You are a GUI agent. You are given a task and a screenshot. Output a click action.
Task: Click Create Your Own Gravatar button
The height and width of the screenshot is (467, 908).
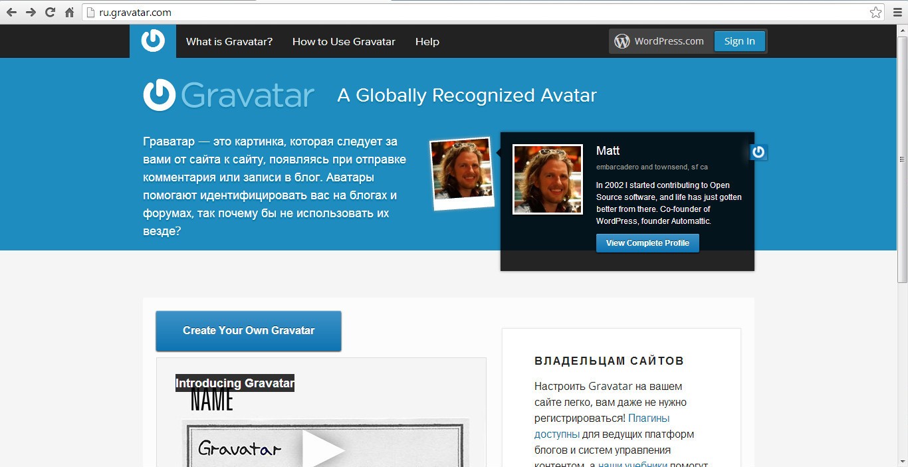[249, 331]
